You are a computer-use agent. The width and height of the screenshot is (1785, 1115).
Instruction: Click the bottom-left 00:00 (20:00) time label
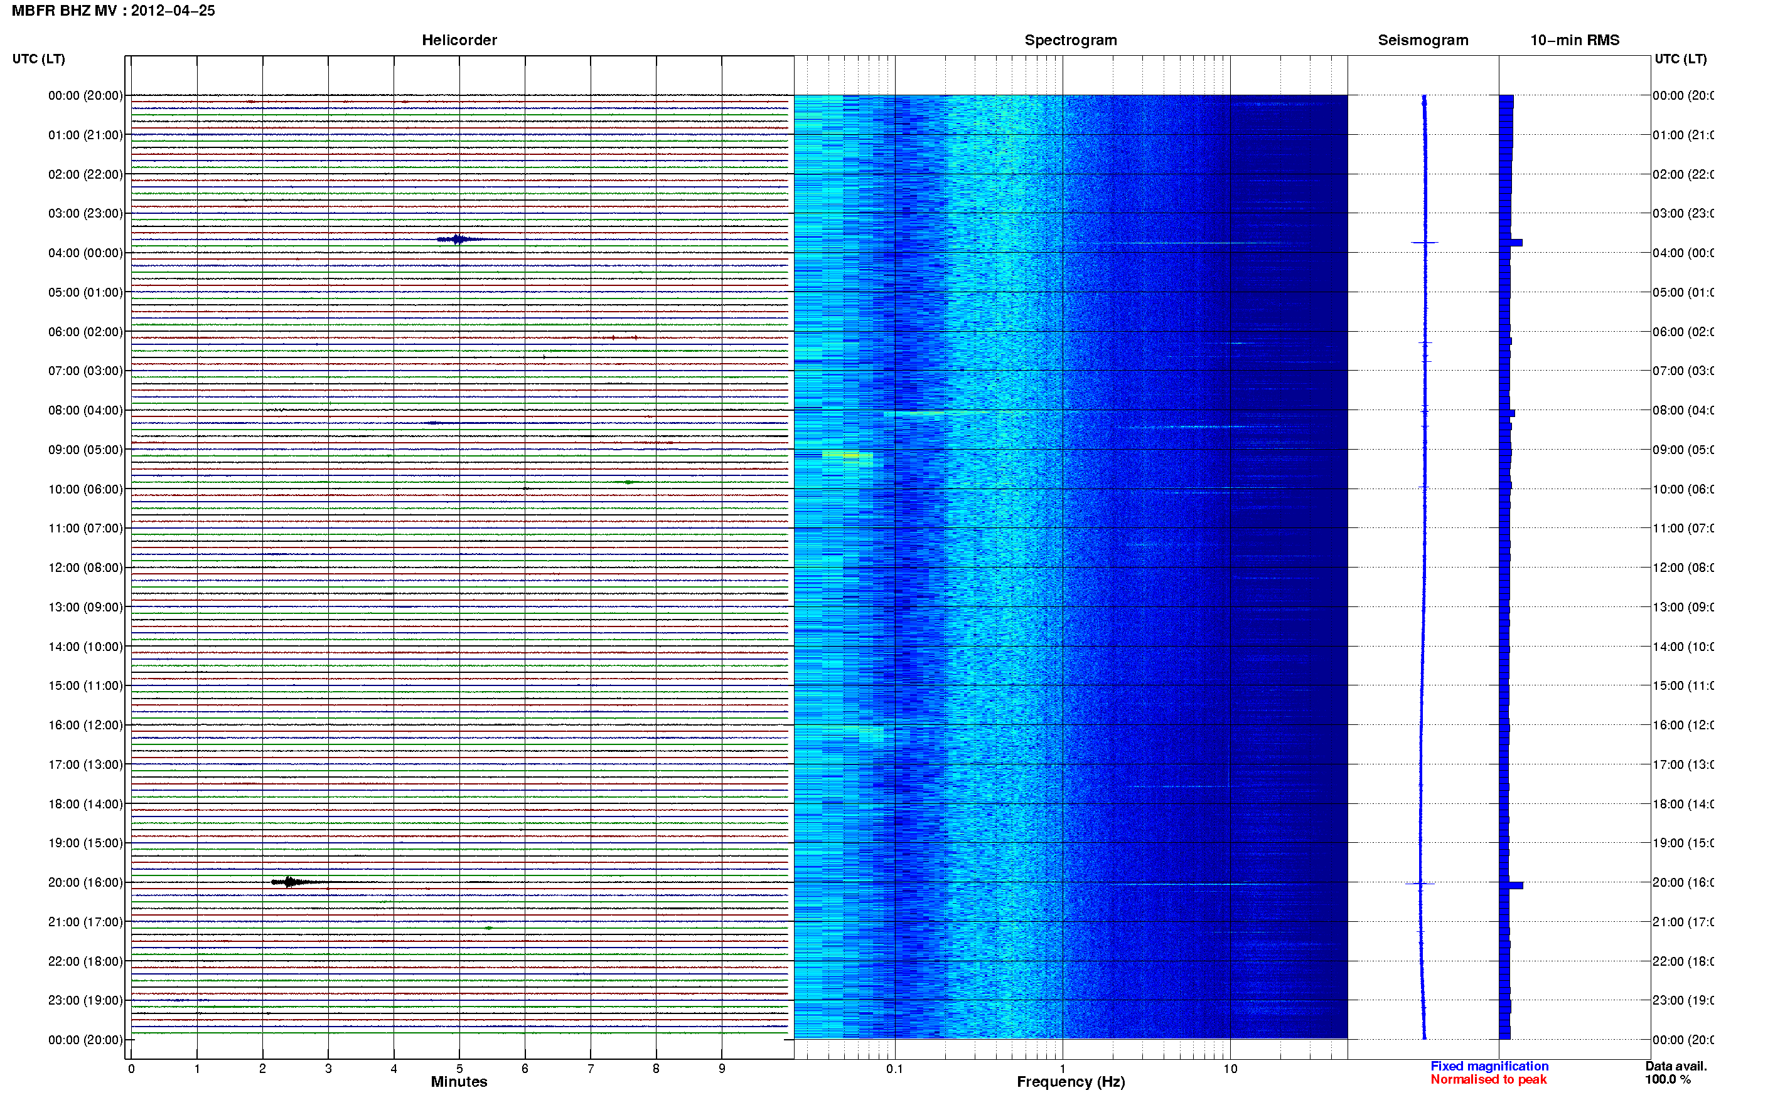click(x=85, y=1040)
